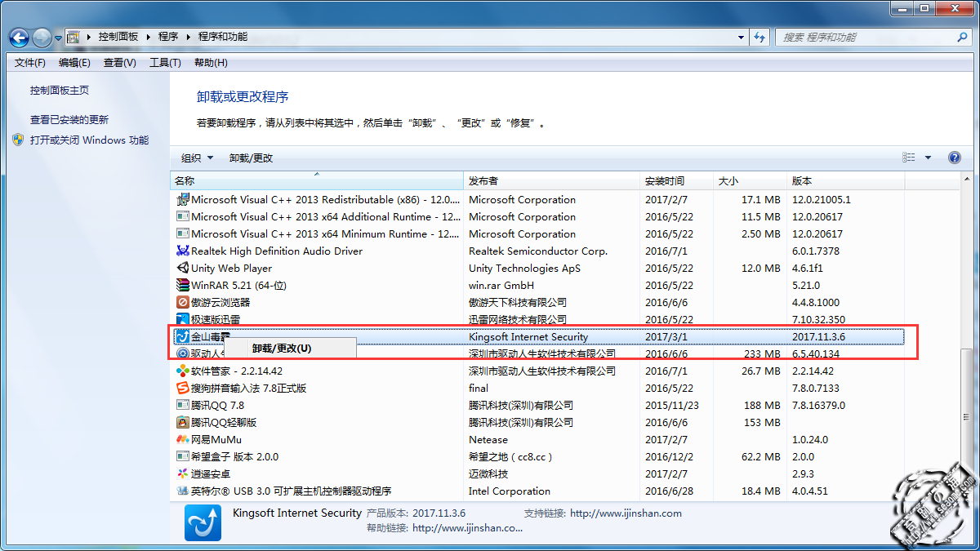
Task: Open the address bar history dropdown
Action: (x=742, y=38)
